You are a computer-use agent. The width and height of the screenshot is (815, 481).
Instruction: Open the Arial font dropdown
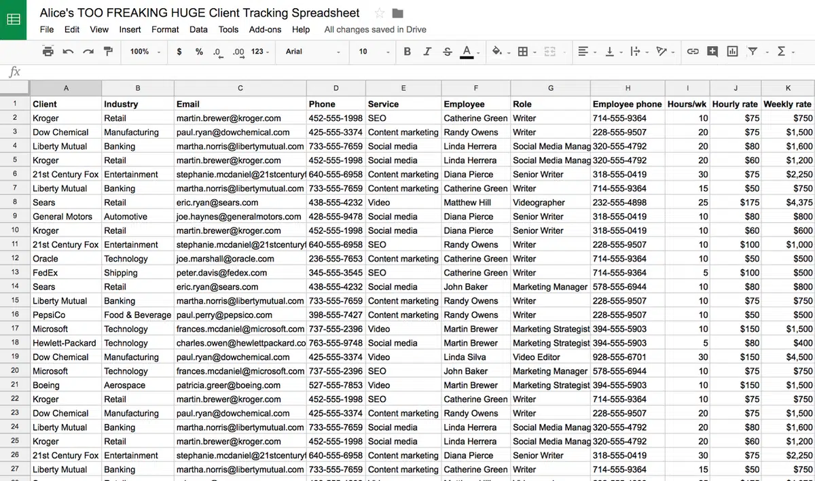coord(312,52)
